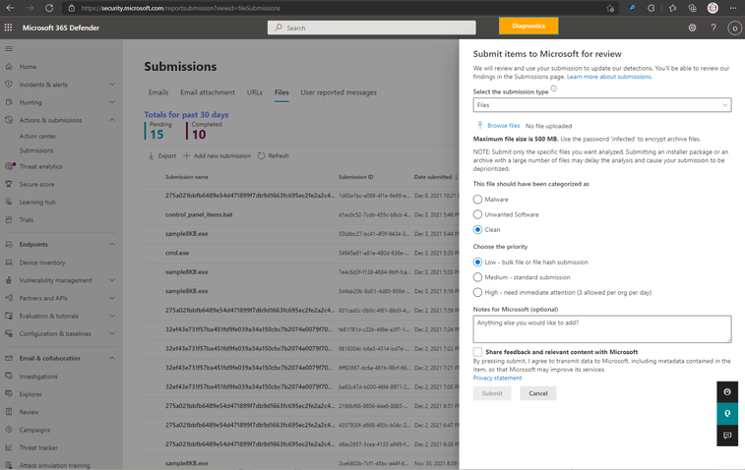Open the settings gear icon in header
745x470 pixels.
pyautogui.click(x=692, y=28)
